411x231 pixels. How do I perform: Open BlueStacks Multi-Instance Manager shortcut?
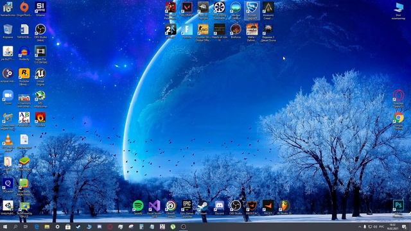[x=24, y=187]
